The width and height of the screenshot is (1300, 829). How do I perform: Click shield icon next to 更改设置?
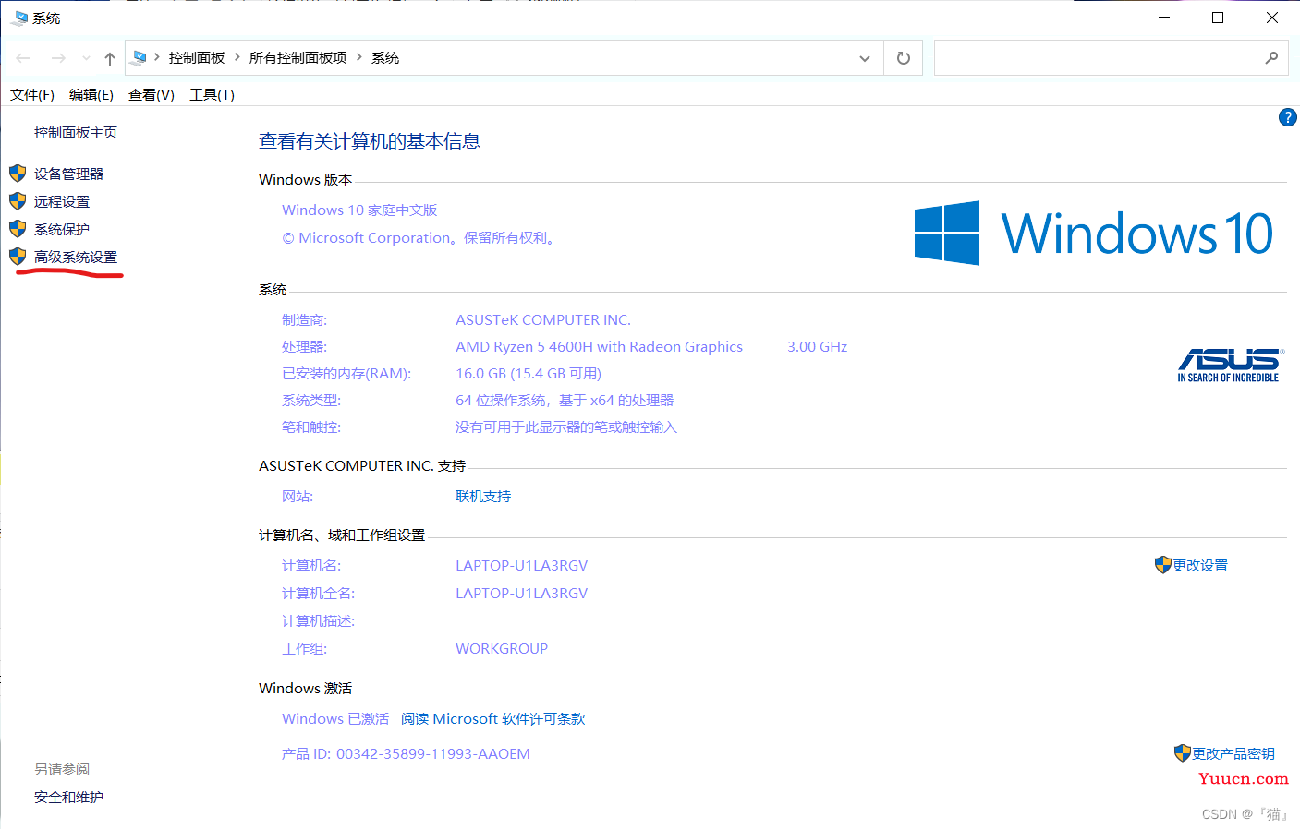1163,565
